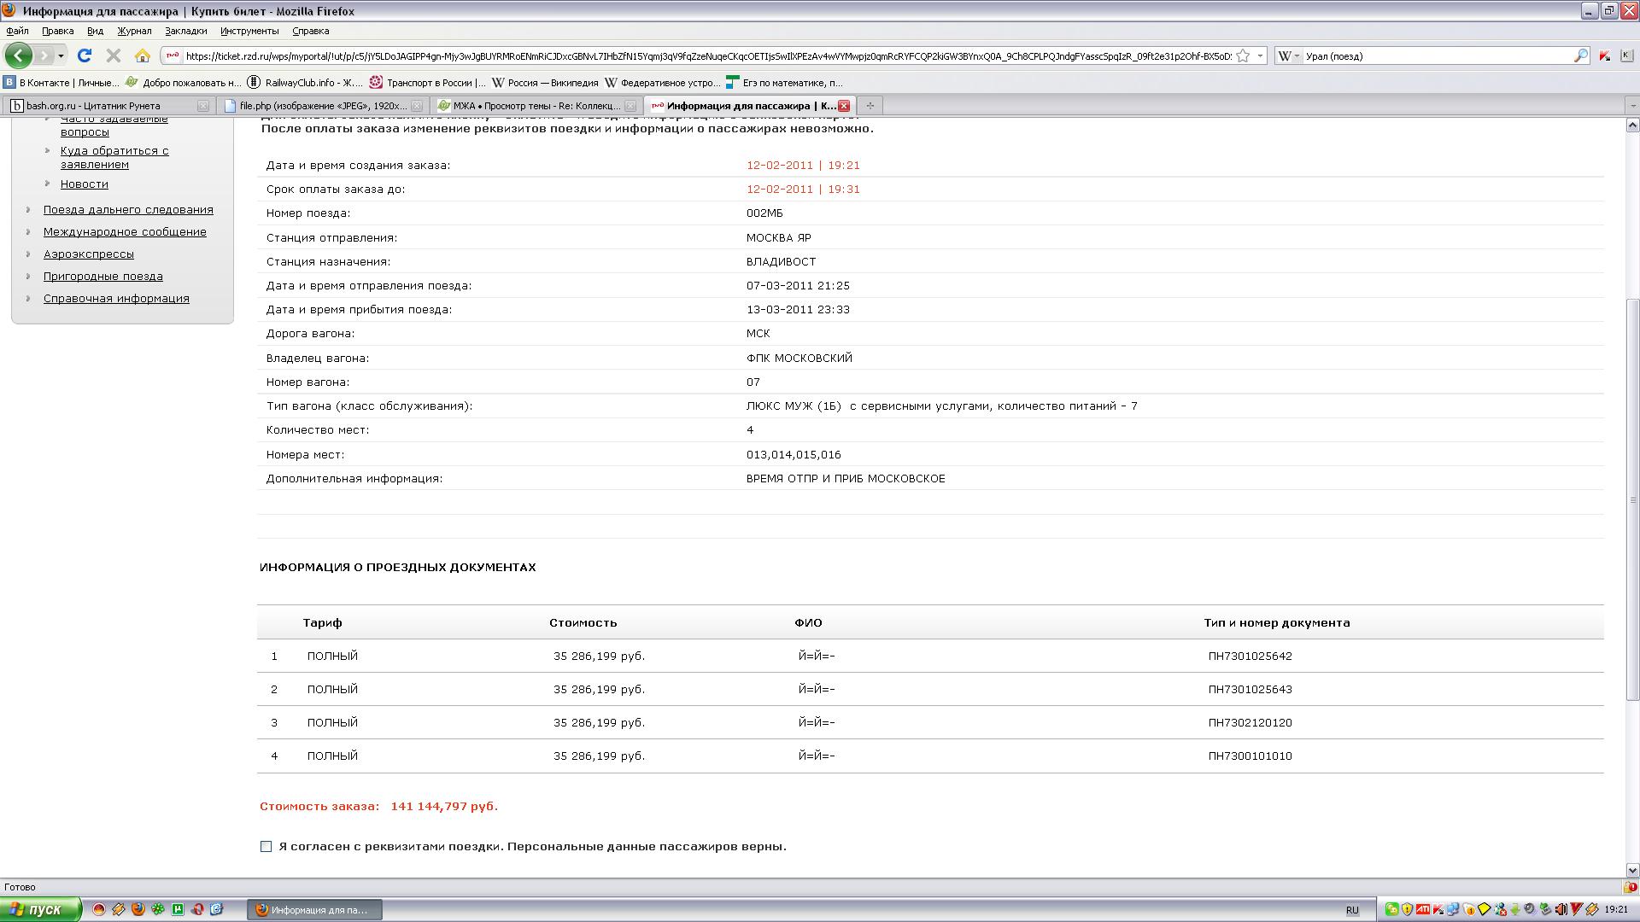Open new tab with plus icon
The width and height of the screenshot is (1640, 922).
point(870,106)
